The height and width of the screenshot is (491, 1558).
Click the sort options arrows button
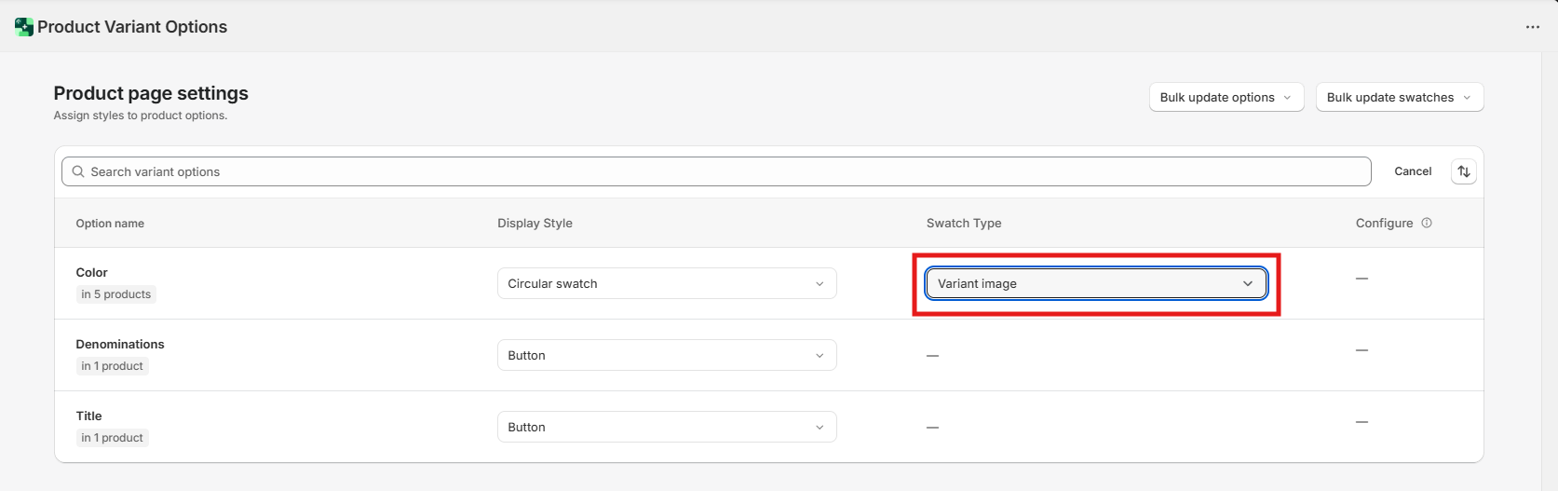tap(1463, 171)
